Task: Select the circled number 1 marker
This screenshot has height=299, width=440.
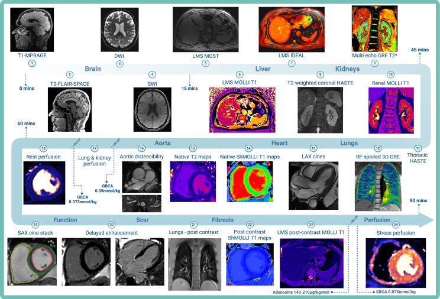Action: (32, 63)
